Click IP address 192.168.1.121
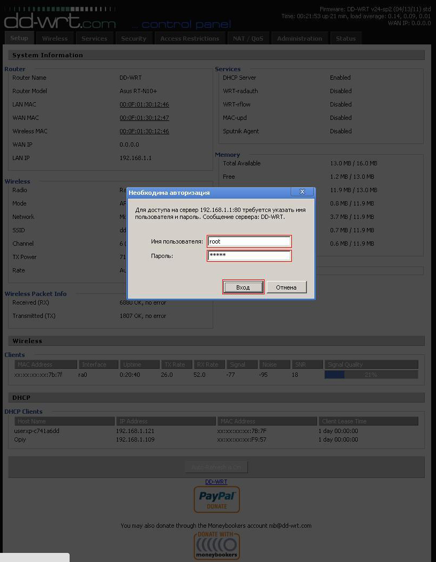 tap(135, 431)
